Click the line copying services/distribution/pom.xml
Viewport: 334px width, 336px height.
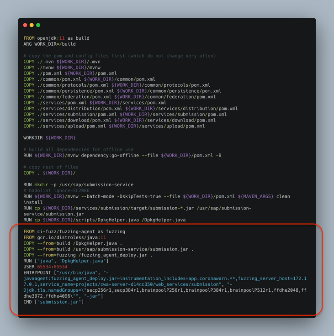130,109
